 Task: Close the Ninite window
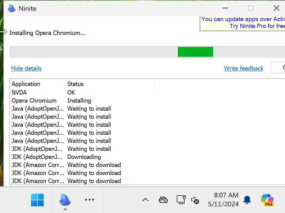tap(276, 8)
